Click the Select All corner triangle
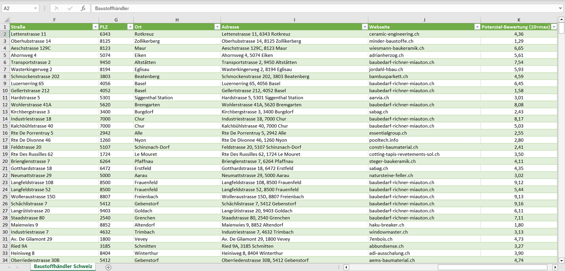The width and height of the screenshot is (565, 271). click(x=5, y=20)
